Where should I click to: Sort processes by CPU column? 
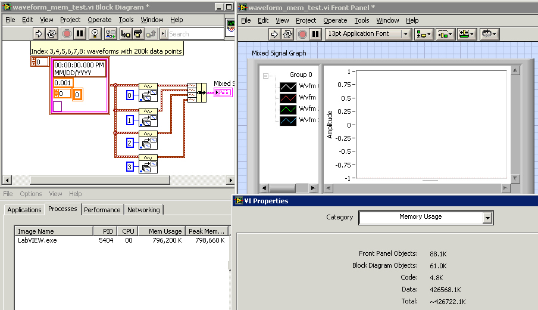[x=128, y=231]
